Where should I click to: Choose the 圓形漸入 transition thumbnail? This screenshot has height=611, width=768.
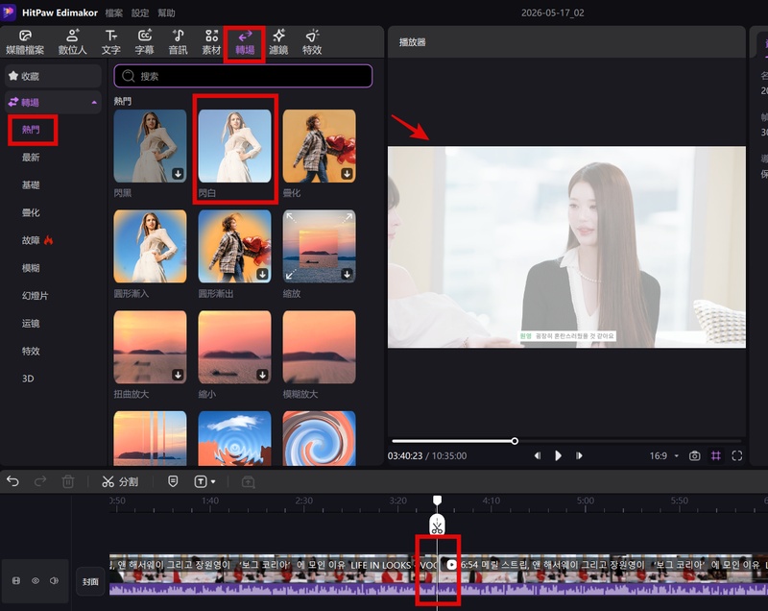150,247
